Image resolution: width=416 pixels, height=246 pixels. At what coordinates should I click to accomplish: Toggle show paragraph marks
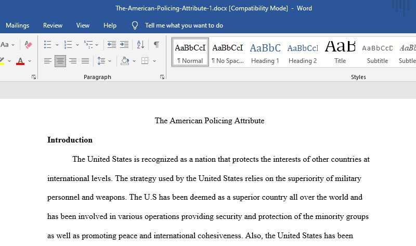(x=157, y=45)
